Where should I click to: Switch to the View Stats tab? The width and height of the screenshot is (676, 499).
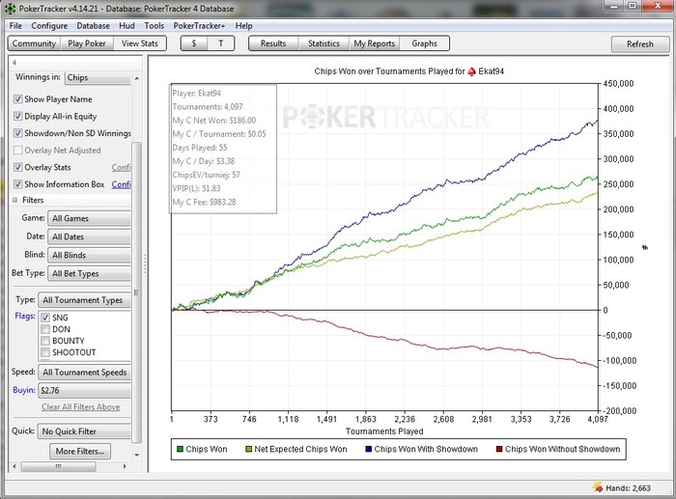tap(140, 43)
